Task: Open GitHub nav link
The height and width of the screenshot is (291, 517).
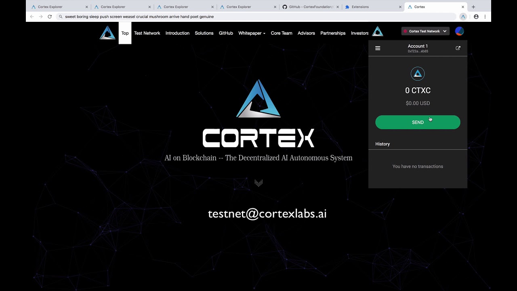Action: click(x=226, y=33)
